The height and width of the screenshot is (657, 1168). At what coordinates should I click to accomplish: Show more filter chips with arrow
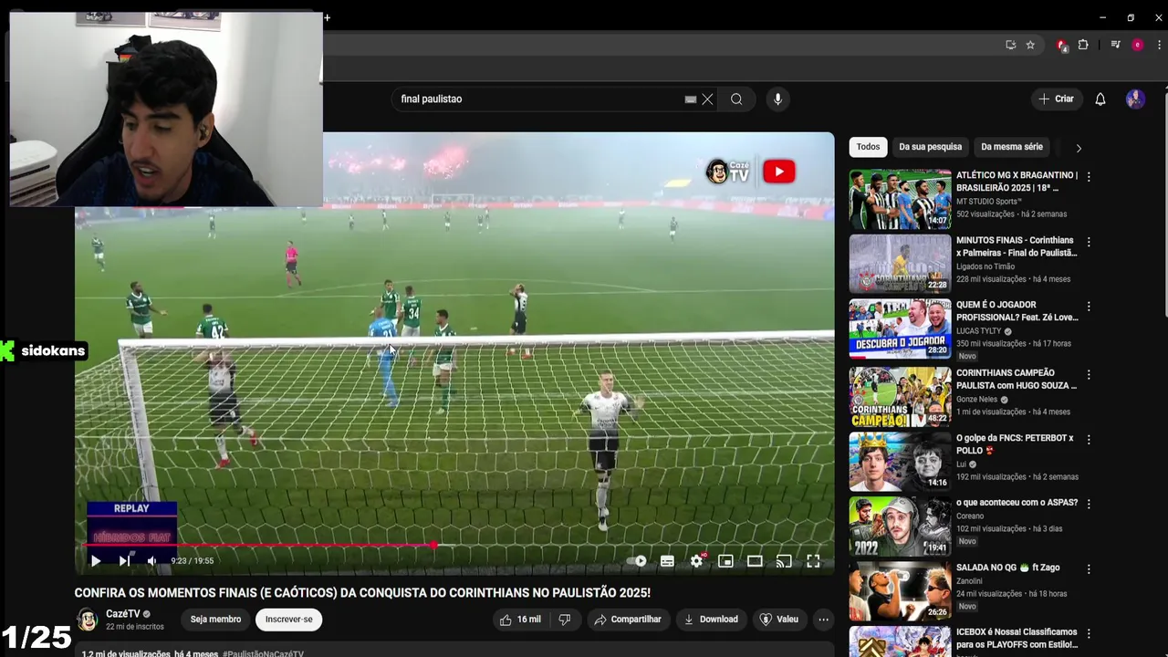pos(1079,148)
